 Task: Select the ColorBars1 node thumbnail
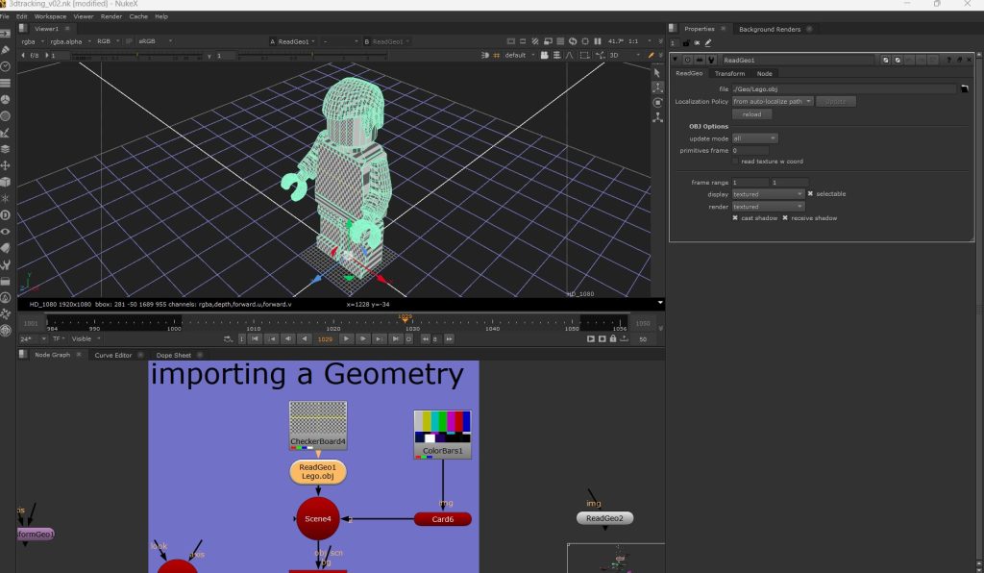pos(442,435)
